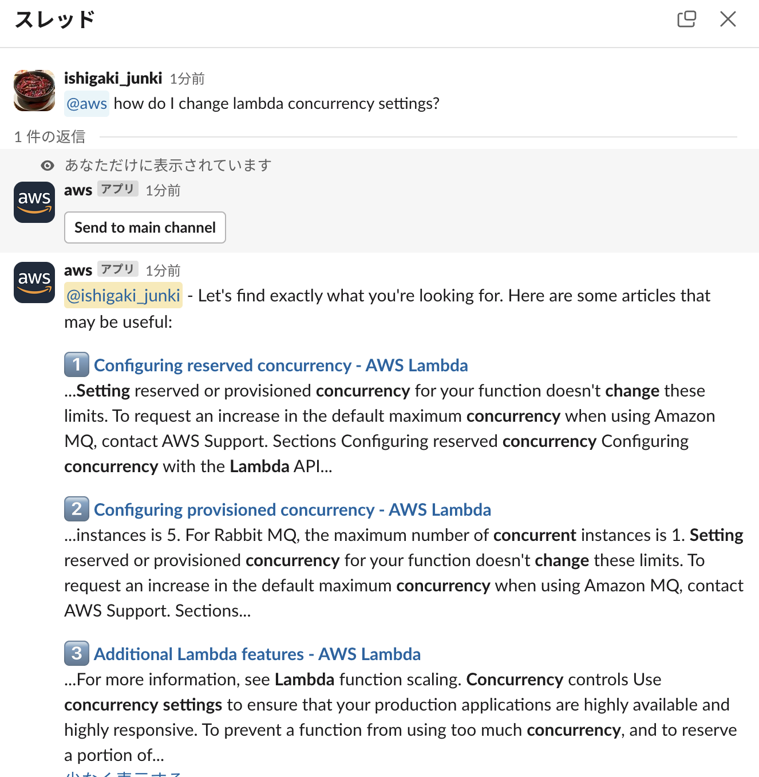Click the timestamp on the aws articles reply
Screen dimensions: 759x777
[163, 270]
